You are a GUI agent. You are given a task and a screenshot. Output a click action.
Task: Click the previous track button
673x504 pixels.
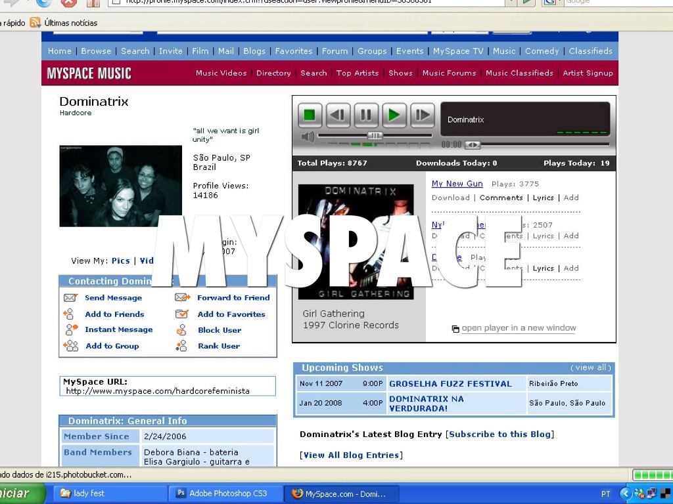pos(338,115)
